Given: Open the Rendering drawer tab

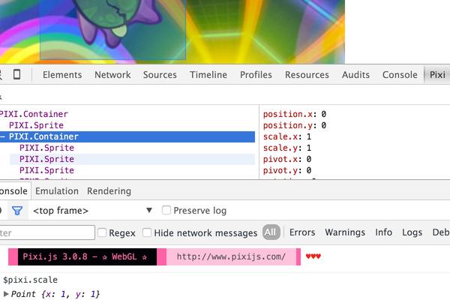Looking at the screenshot, I should (109, 191).
